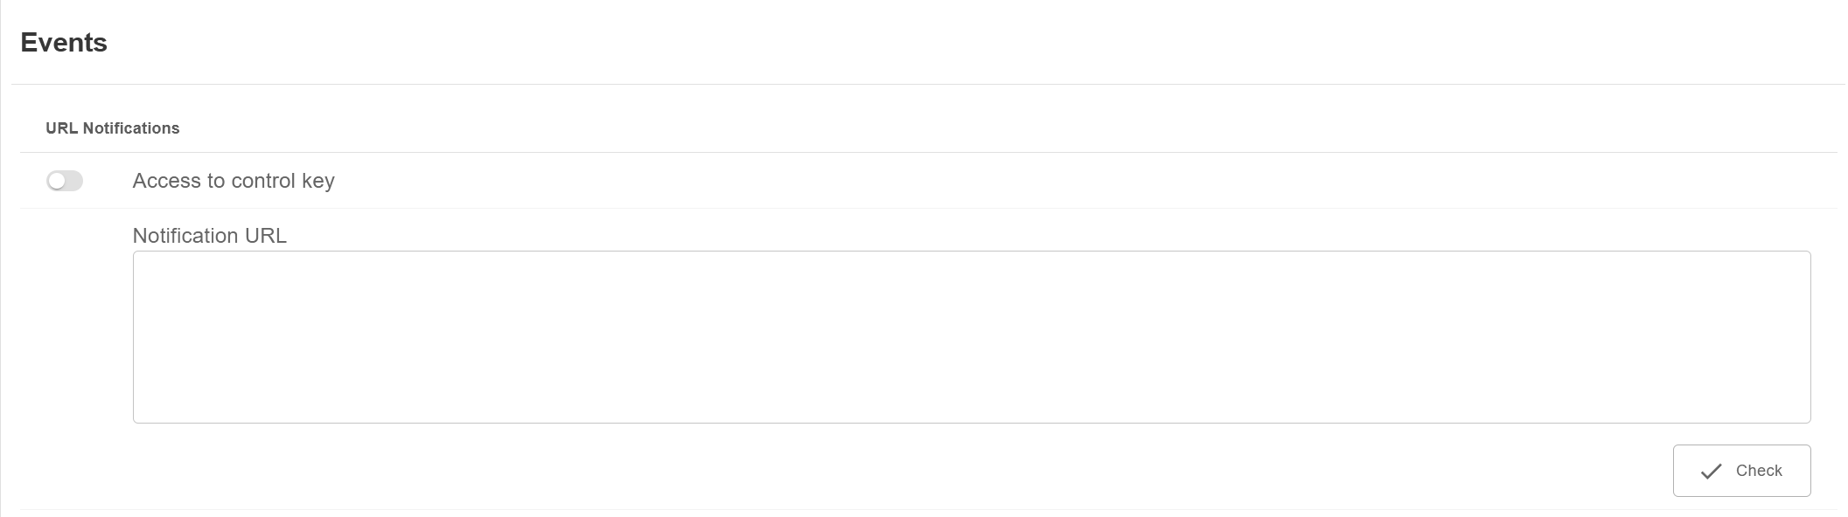Click the gray switch in URL Notifications

pyautogui.click(x=65, y=181)
